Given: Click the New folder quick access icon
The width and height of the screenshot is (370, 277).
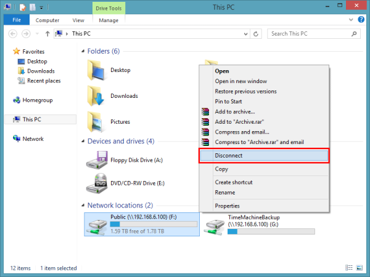Looking at the screenshot, I should [x=32, y=7].
